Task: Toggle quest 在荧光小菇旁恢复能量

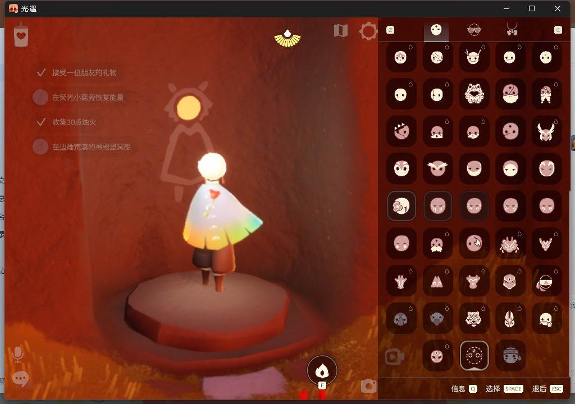Action: point(79,97)
